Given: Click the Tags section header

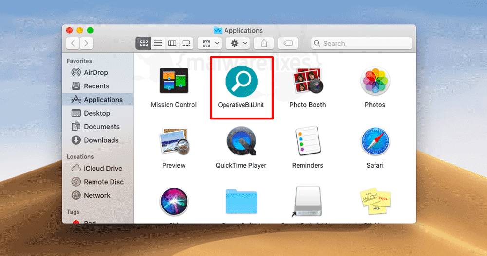Looking at the screenshot, I should pyautogui.click(x=73, y=212).
